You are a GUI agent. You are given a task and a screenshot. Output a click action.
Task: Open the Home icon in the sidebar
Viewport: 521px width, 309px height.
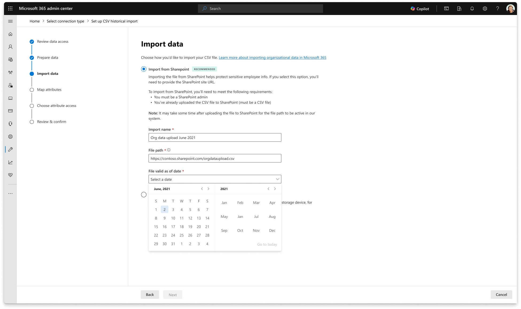pos(11,34)
